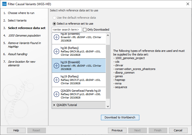Viewport: 192px width, 135px height.
Task: Go to 'Select Variants' step
Action: pyautogui.click(x=17, y=20)
